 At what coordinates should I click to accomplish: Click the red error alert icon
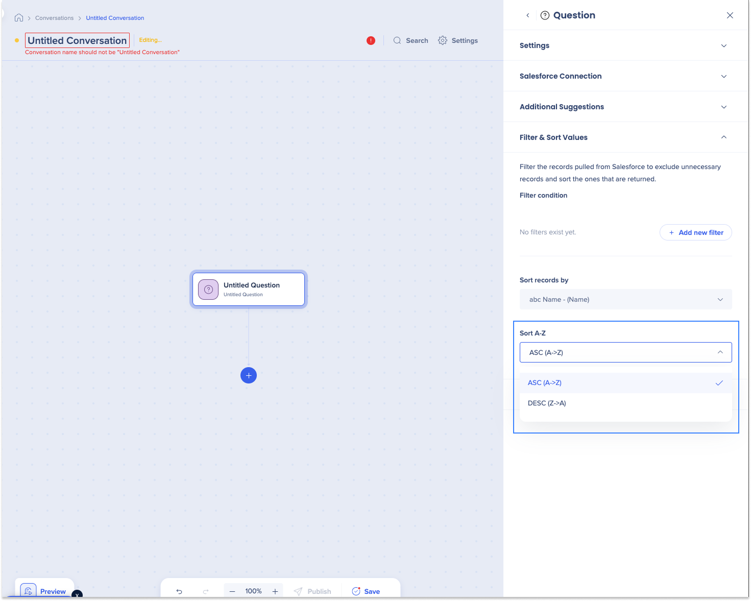(371, 41)
